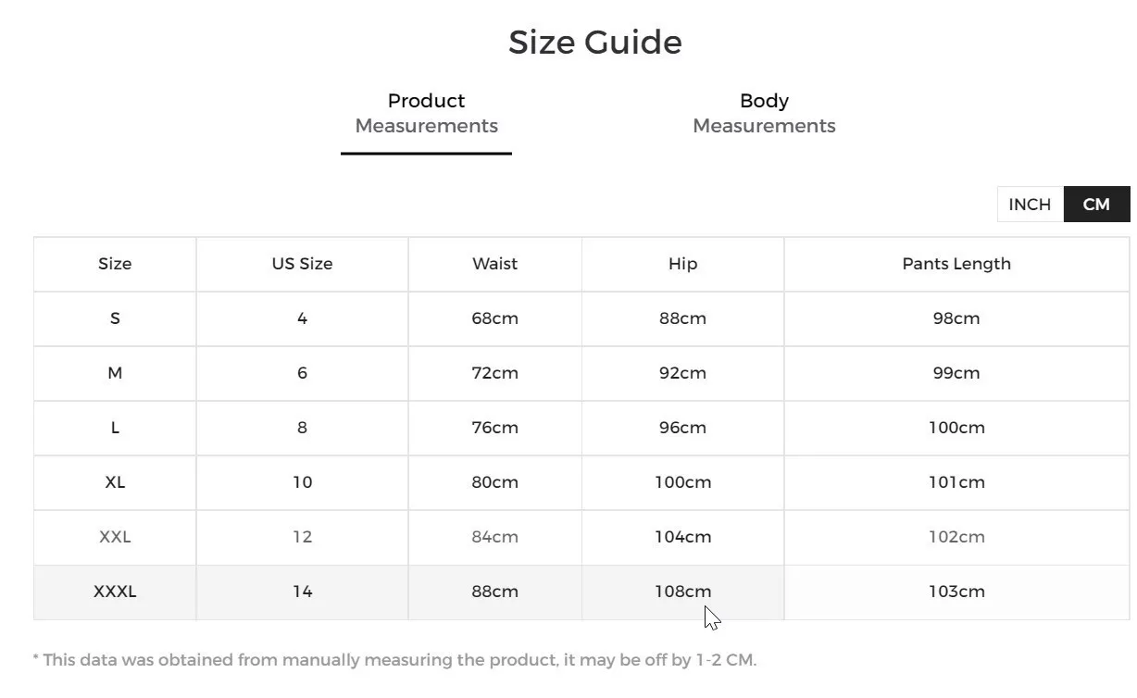Click the Pants Length column header
The image size is (1137, 698).
(x=956, y=264)
